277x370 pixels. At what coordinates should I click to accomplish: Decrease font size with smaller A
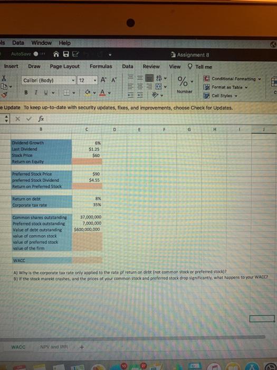click(114, 80)
